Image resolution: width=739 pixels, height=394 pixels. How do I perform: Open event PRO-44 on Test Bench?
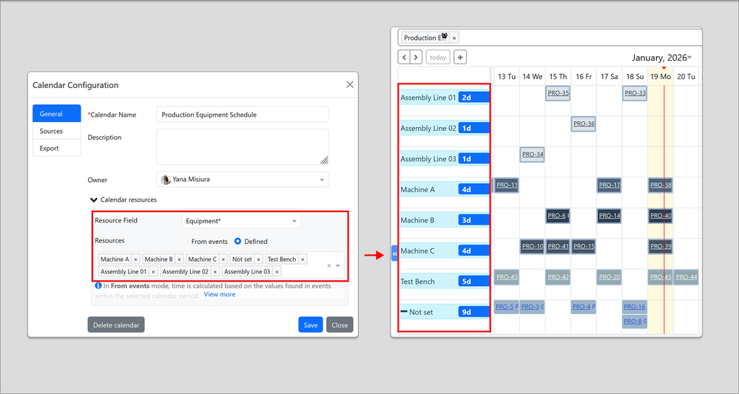tap(686, 276)
